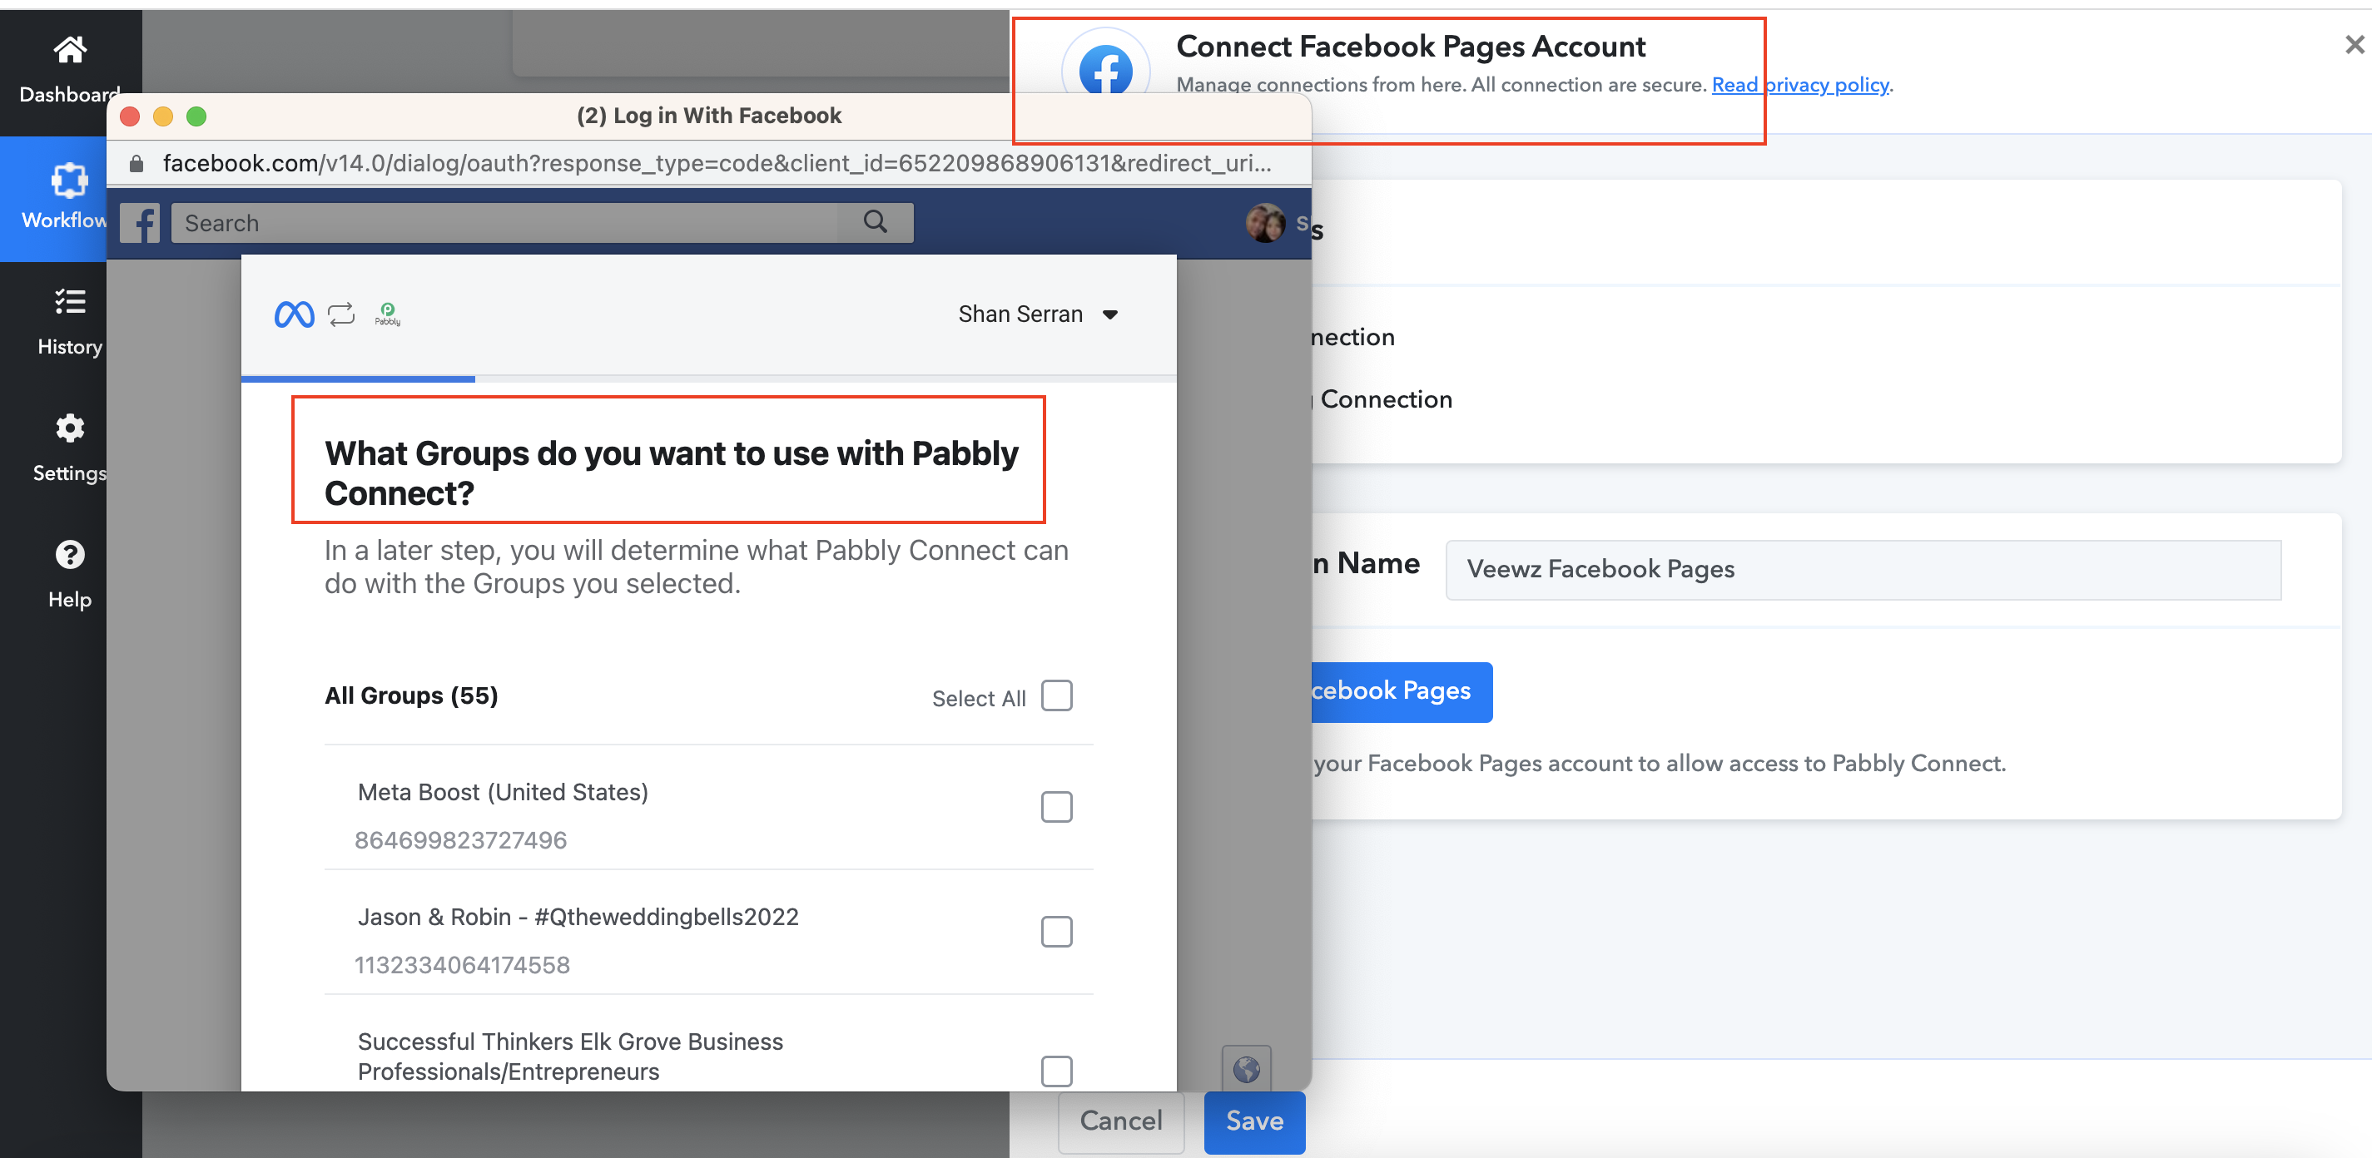Click the Jason & Robin group name text

(578, 917)
